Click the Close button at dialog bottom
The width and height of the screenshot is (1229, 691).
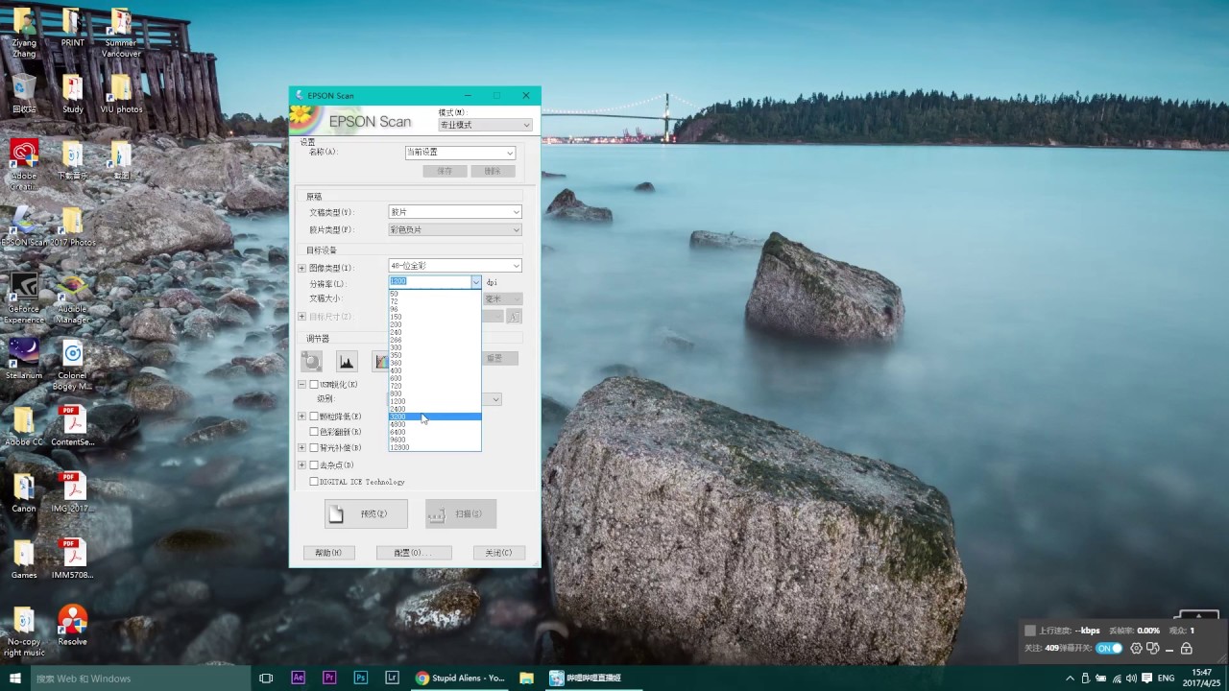click(498, 553)
